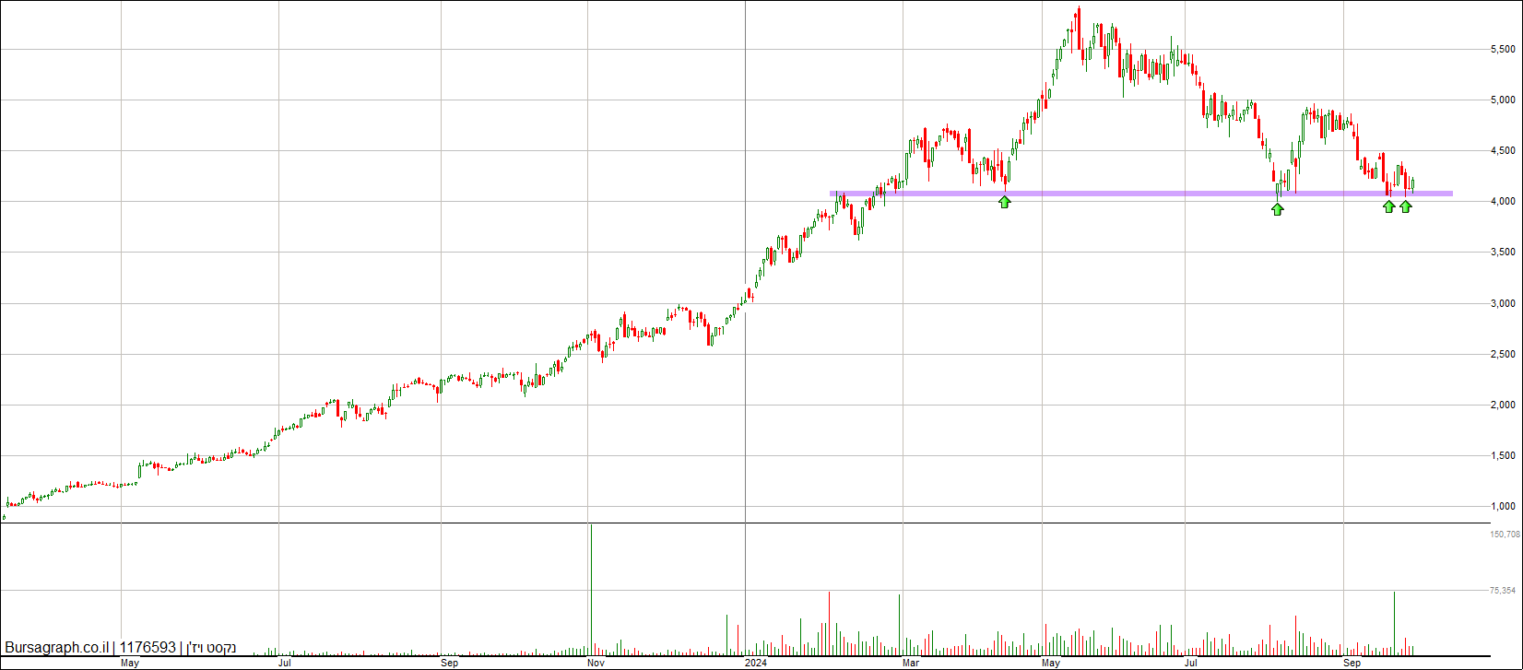This screenshot has height=670, width=1523.
Task: Click the 150,708 volume scale label
Action: click(x=1505, y=534)
